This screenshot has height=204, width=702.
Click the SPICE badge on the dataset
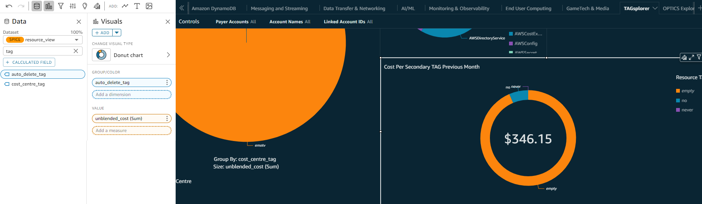point(15,40)
